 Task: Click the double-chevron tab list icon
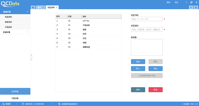(x=191, y=7)
